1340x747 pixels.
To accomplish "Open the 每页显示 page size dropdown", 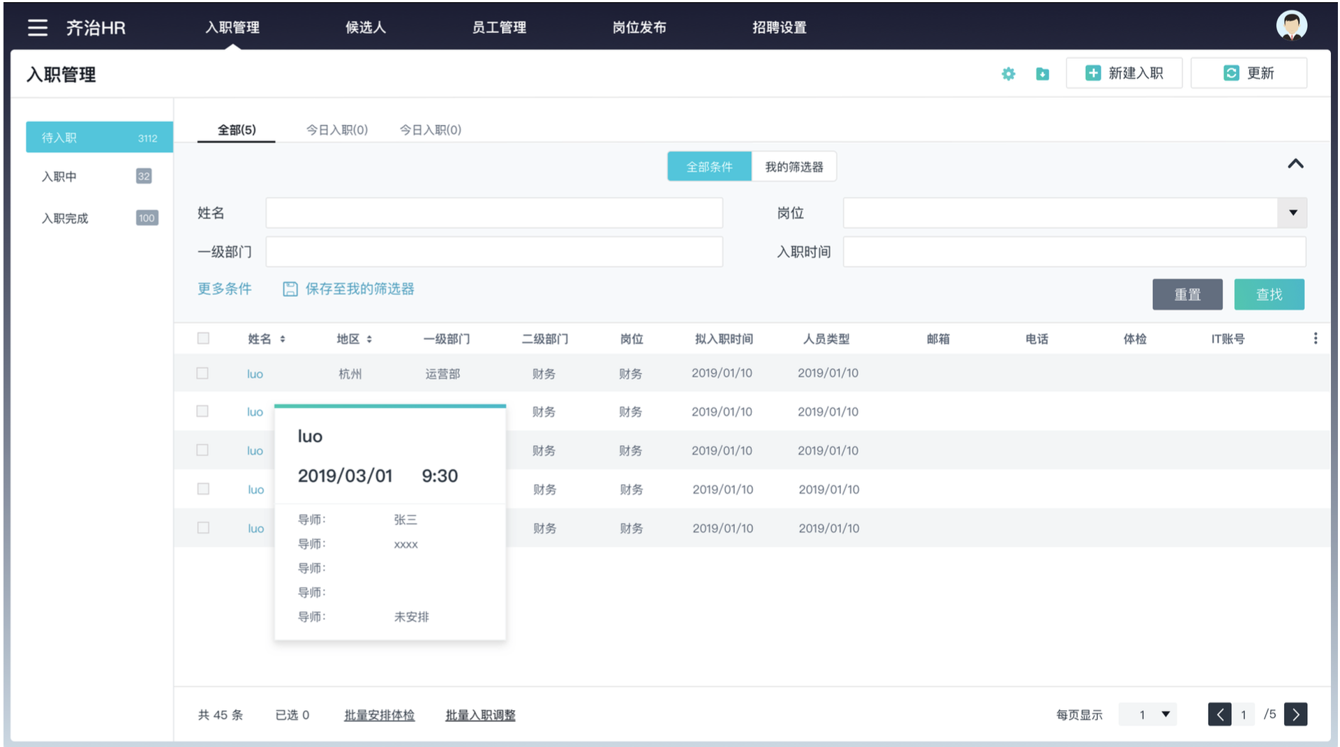I will coord(1147,714).
